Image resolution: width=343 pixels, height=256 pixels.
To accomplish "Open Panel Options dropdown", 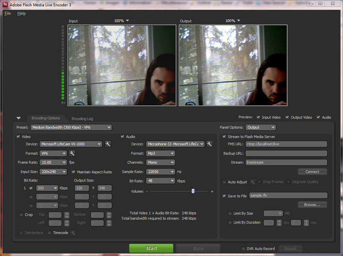I will click(x=261, y=127).
